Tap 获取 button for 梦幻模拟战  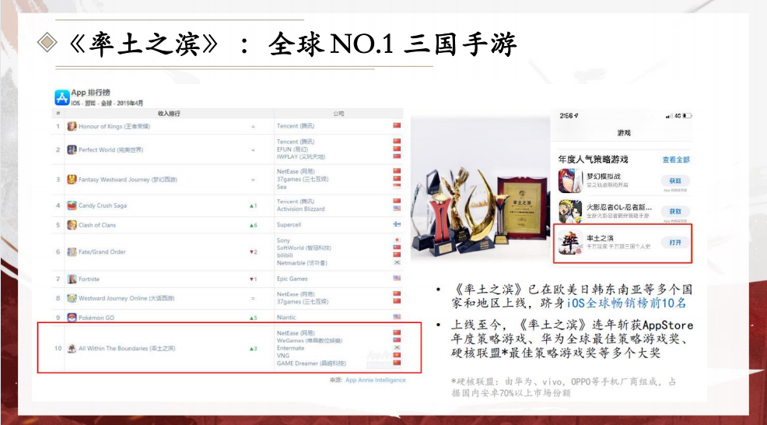point(675,181)
